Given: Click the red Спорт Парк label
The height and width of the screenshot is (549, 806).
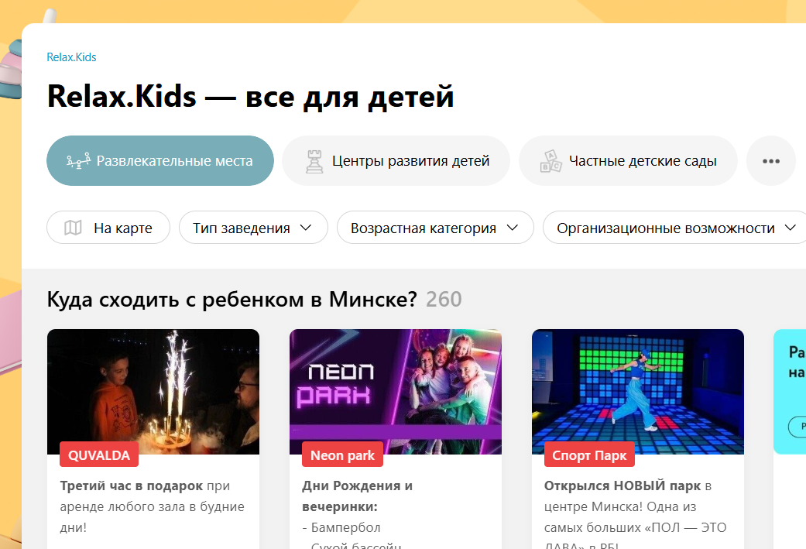Looking at the screenshot, I should 589,455.
